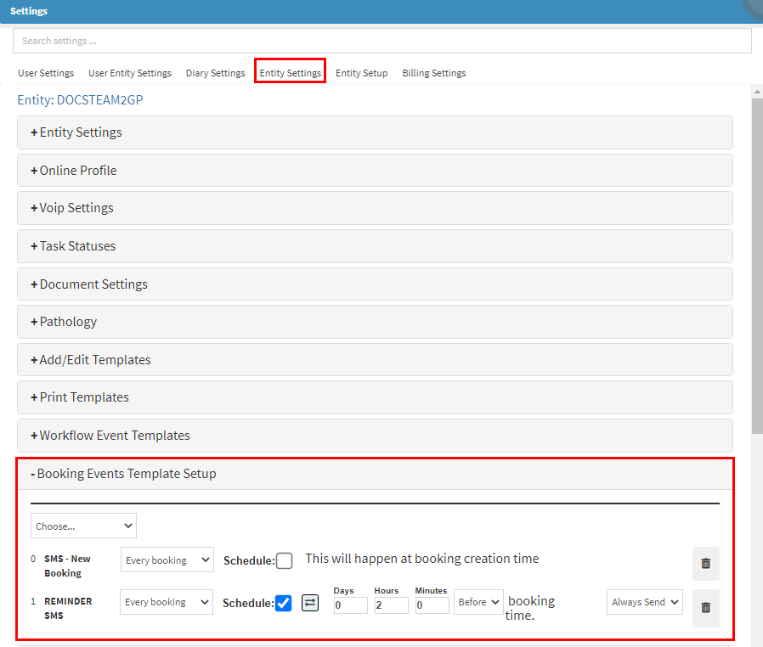Enable Schedule for SMS - New Booking
The height and width of the screenshot is (647, 763).
(285, 560)
